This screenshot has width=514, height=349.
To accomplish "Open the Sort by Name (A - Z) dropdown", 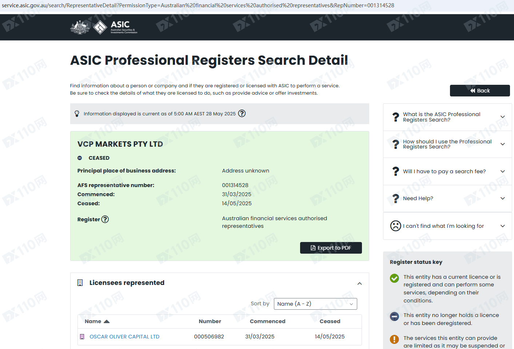I will [x=315, y=304].
